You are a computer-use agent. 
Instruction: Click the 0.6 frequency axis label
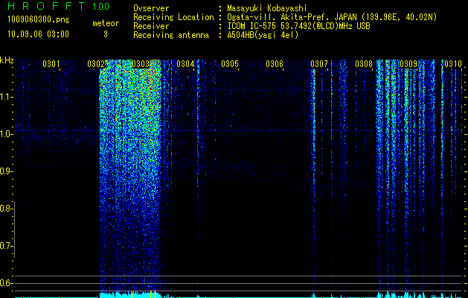tap(5, 283)
